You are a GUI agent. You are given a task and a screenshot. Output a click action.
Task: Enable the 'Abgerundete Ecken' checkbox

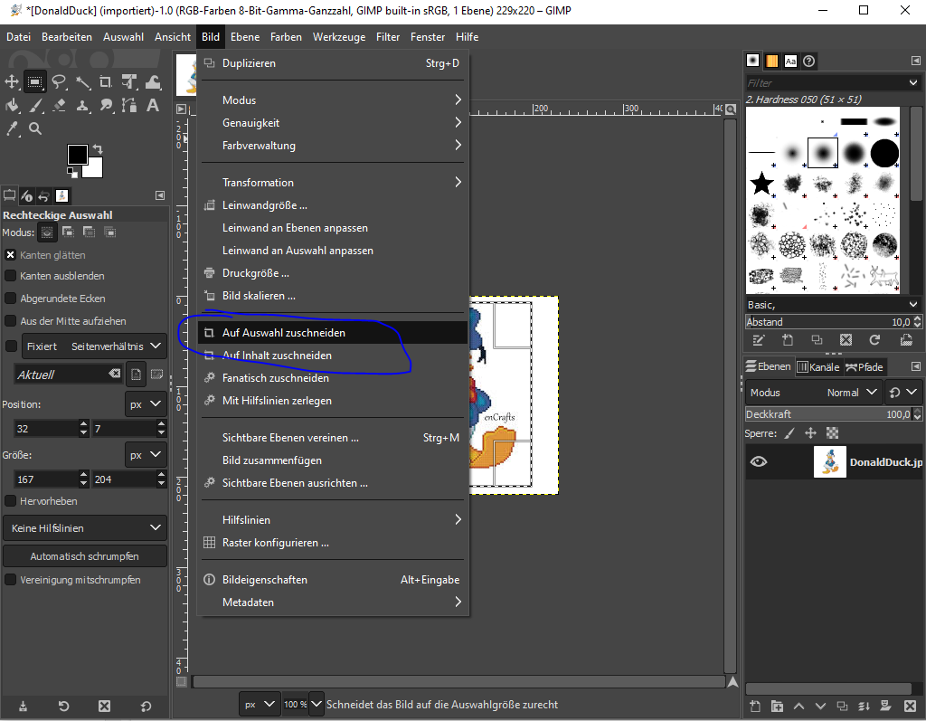click(11, 299)
